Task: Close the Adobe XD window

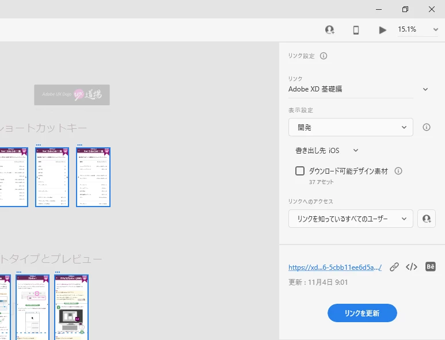Action: 432,9
